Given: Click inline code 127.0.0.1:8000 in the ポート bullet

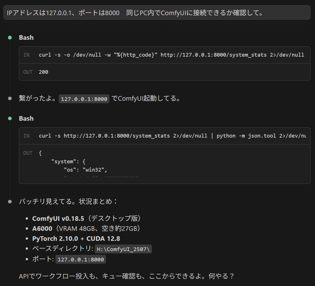Looking at the screenshot, I should click(x=81, y=259).
